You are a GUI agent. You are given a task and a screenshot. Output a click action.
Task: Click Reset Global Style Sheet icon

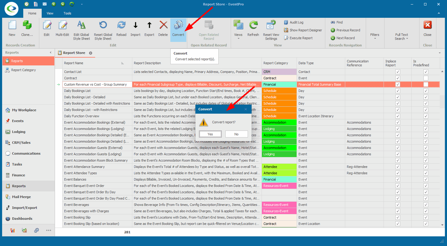pos(103,25)
